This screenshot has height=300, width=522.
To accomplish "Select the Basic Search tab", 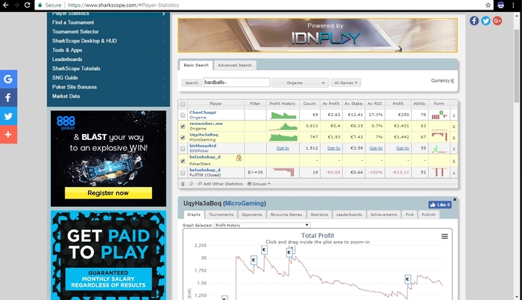I will tap(196, 65).
